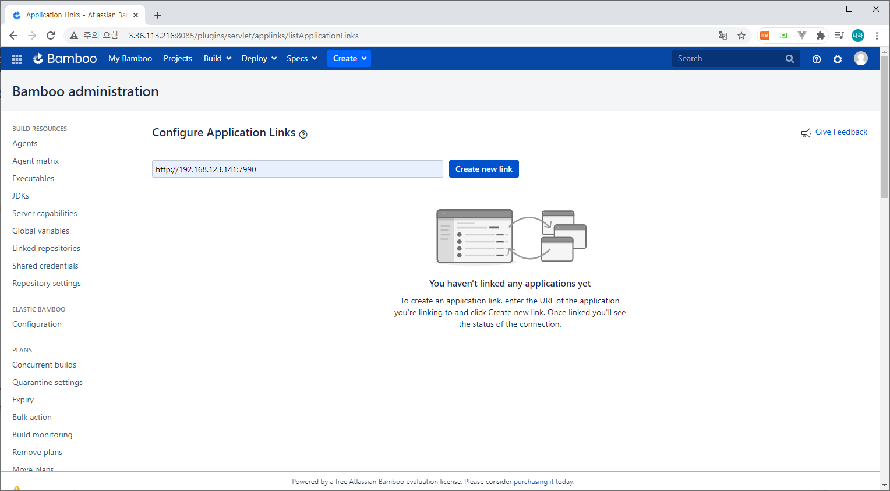Open the media control playlist icon

pos(839,36)
